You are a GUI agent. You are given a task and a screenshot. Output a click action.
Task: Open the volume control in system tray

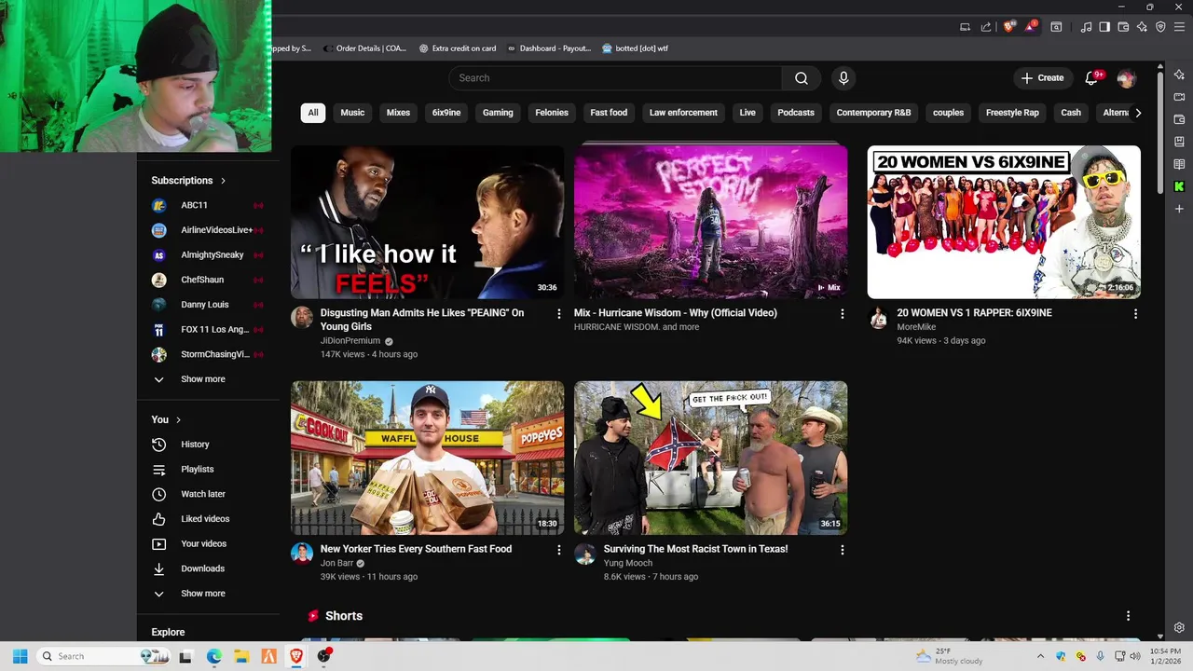click(1135, 656)
